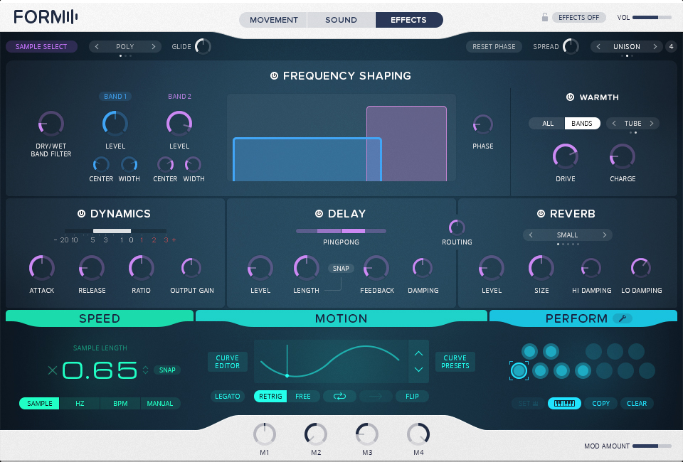Screen dimensions: 683x462
Task: Click the RESET PHASE button
Action: (494, 45)
